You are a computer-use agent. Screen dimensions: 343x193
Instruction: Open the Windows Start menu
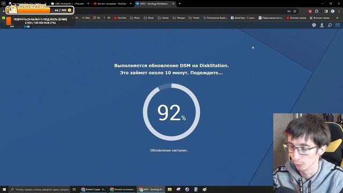point(4,189)
